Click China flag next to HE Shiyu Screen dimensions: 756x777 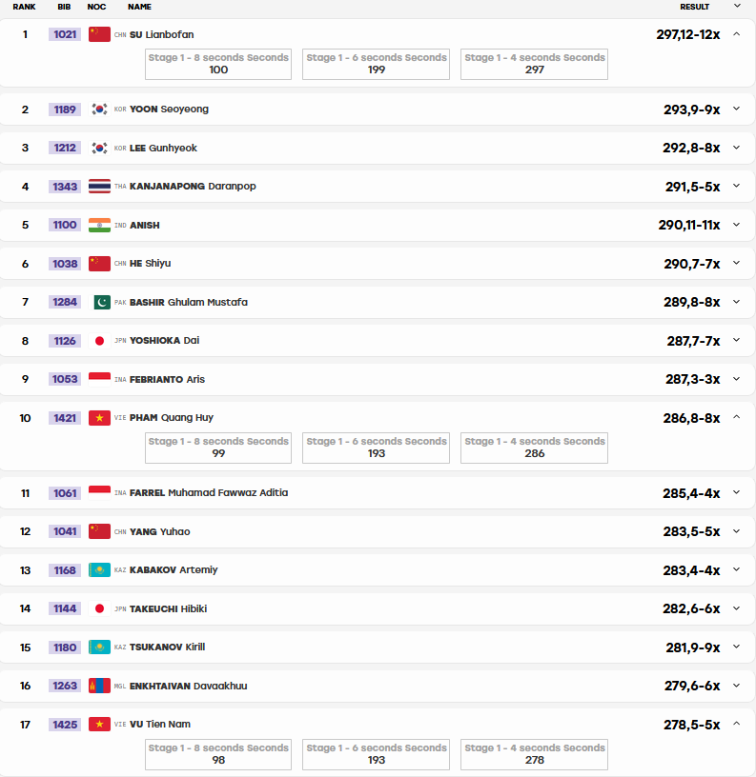[x=99, y=263]
